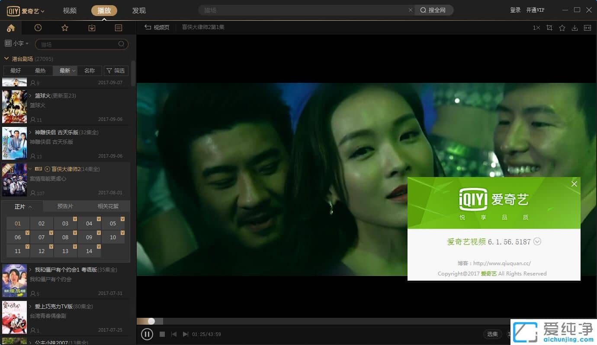The width and height of the screenshot is (597, 345).
Task: Select 相关花絮 tab
Action: point(108,206)
